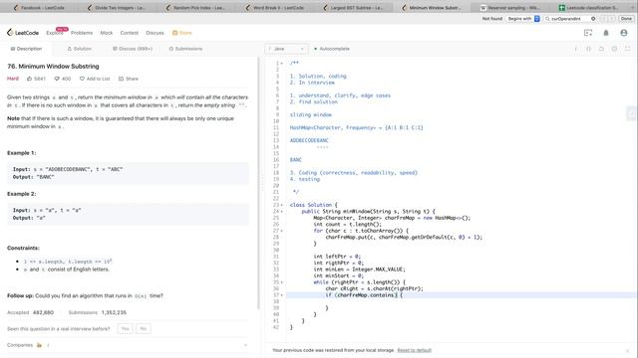Click the description pane scrollbar

[x=258, y=183]
